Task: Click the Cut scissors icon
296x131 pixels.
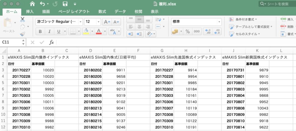Action: pos(23,19)
